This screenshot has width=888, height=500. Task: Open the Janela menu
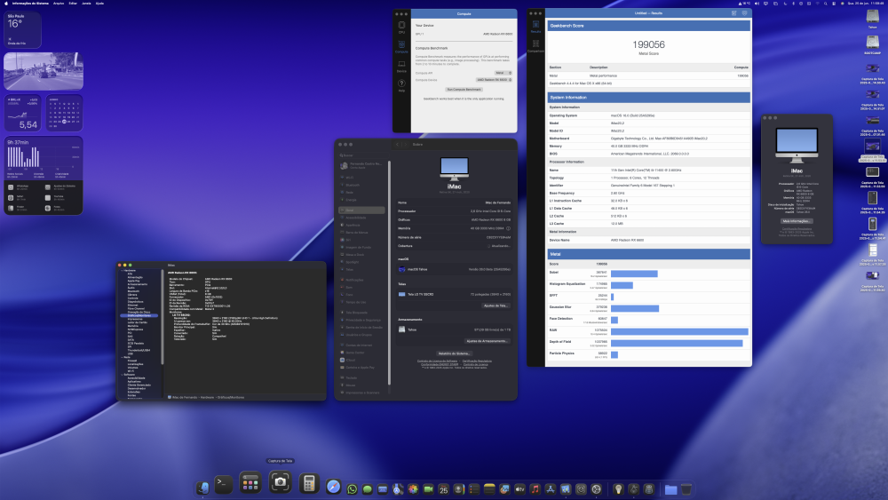coord(86,4)
